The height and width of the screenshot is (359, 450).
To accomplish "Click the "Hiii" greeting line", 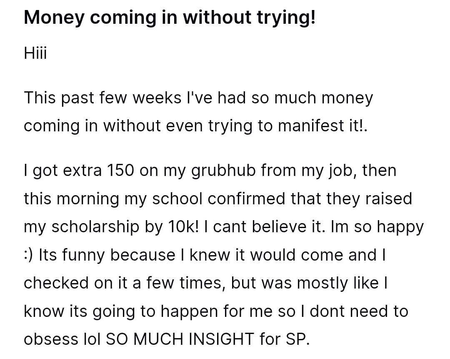I will tap(35, 53).
